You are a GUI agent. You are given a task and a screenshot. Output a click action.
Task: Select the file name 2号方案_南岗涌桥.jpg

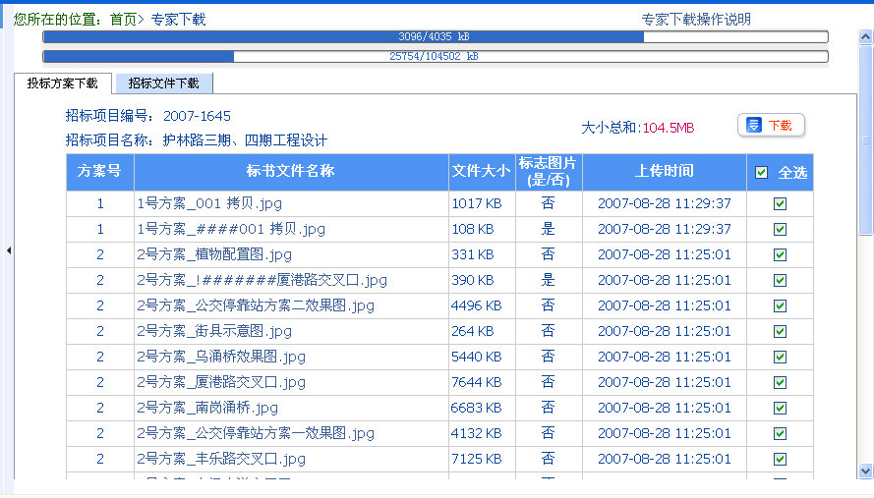[x=207, y=409]
